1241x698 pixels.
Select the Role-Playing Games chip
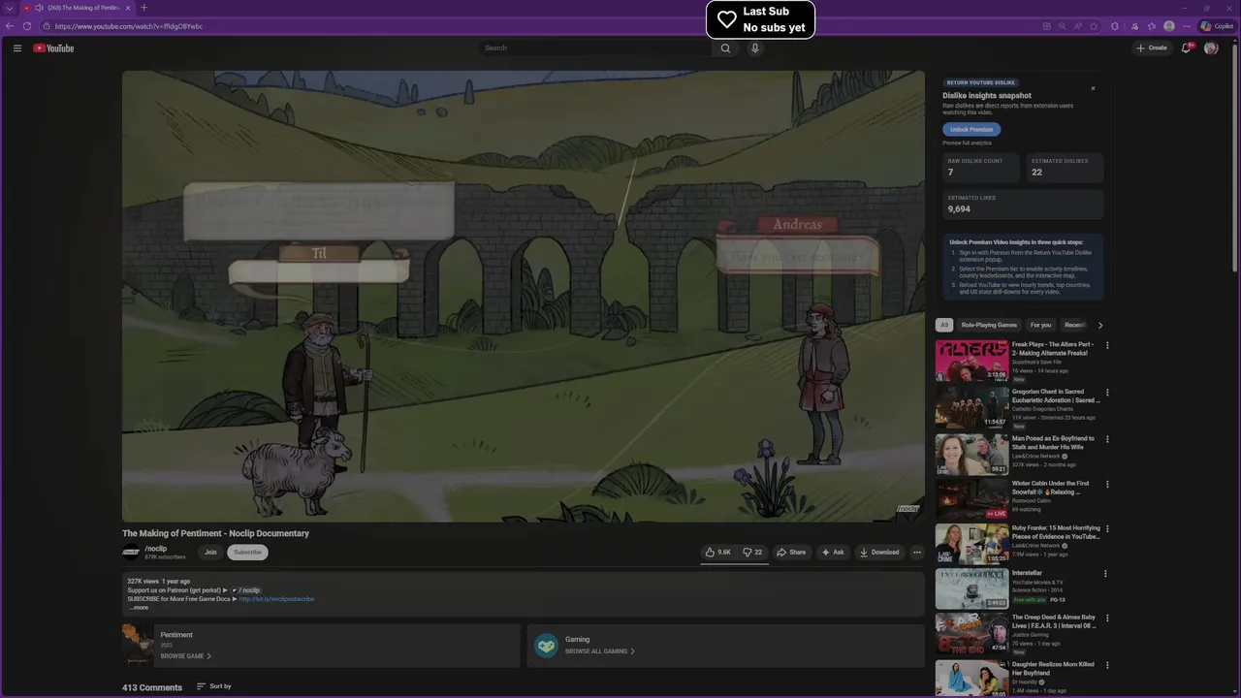pos(989,325)
